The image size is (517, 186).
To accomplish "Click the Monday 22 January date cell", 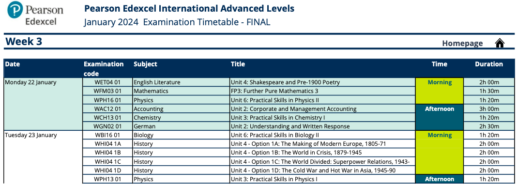I will coord(43,104).
